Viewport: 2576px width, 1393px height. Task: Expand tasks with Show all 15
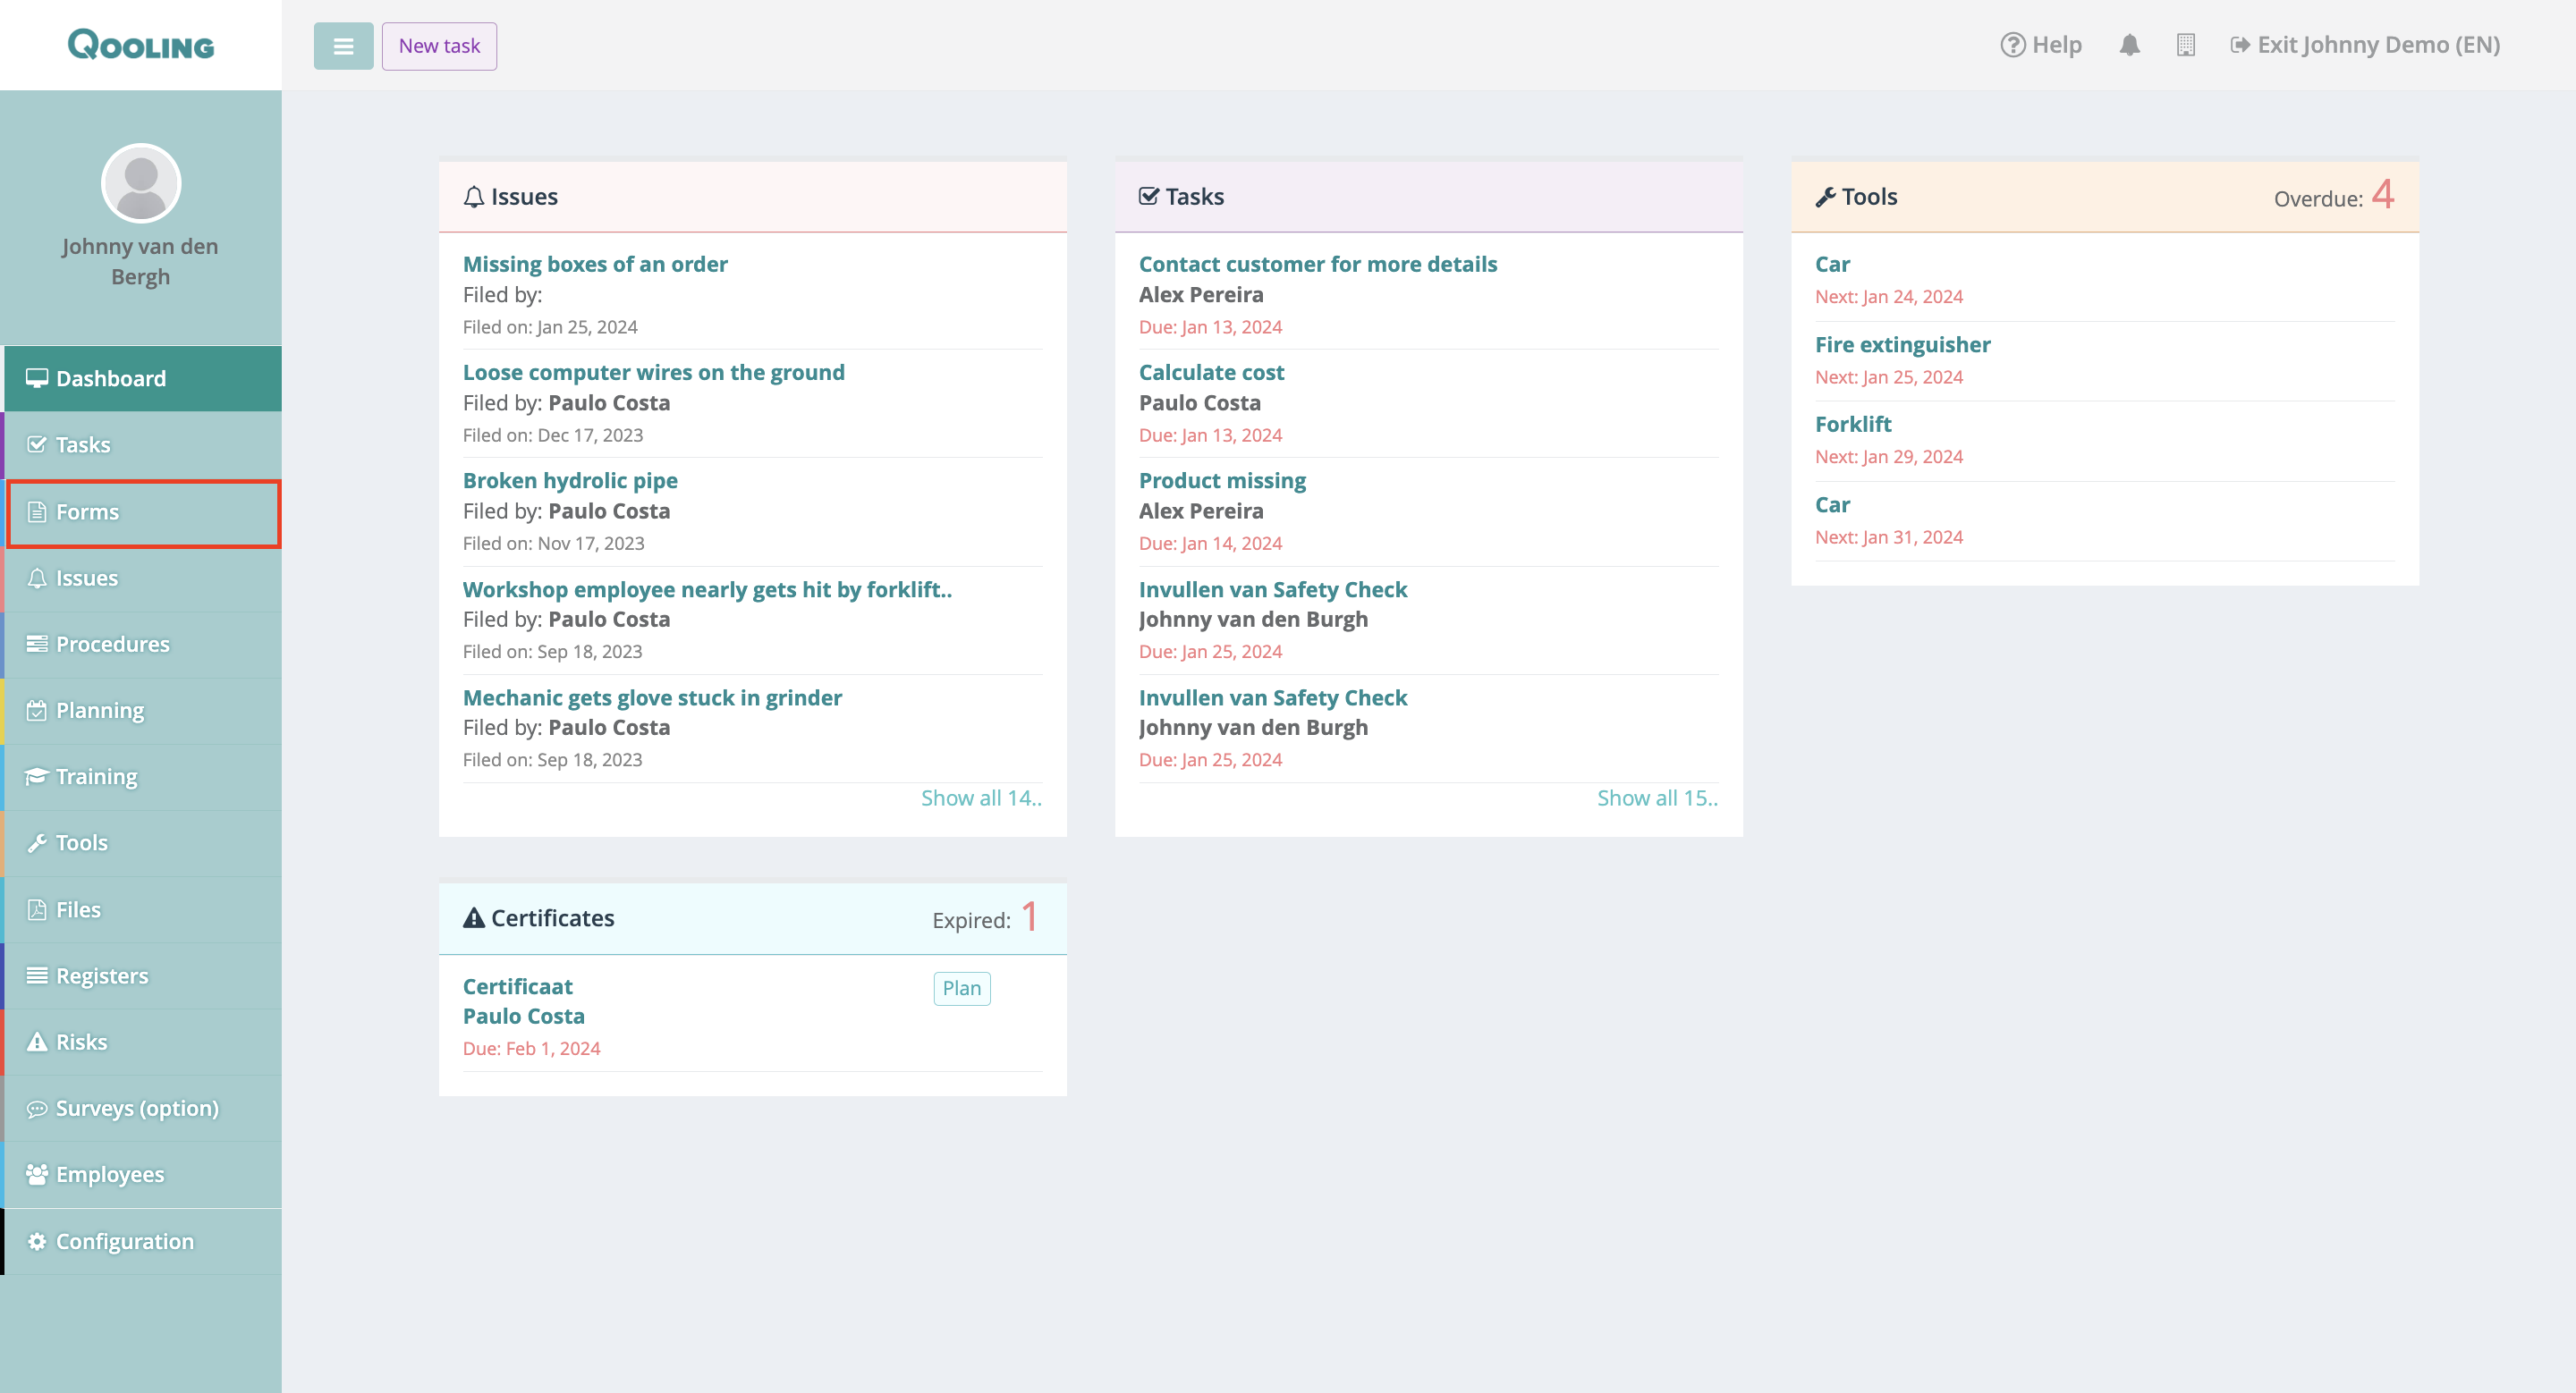click(1656, 798)
